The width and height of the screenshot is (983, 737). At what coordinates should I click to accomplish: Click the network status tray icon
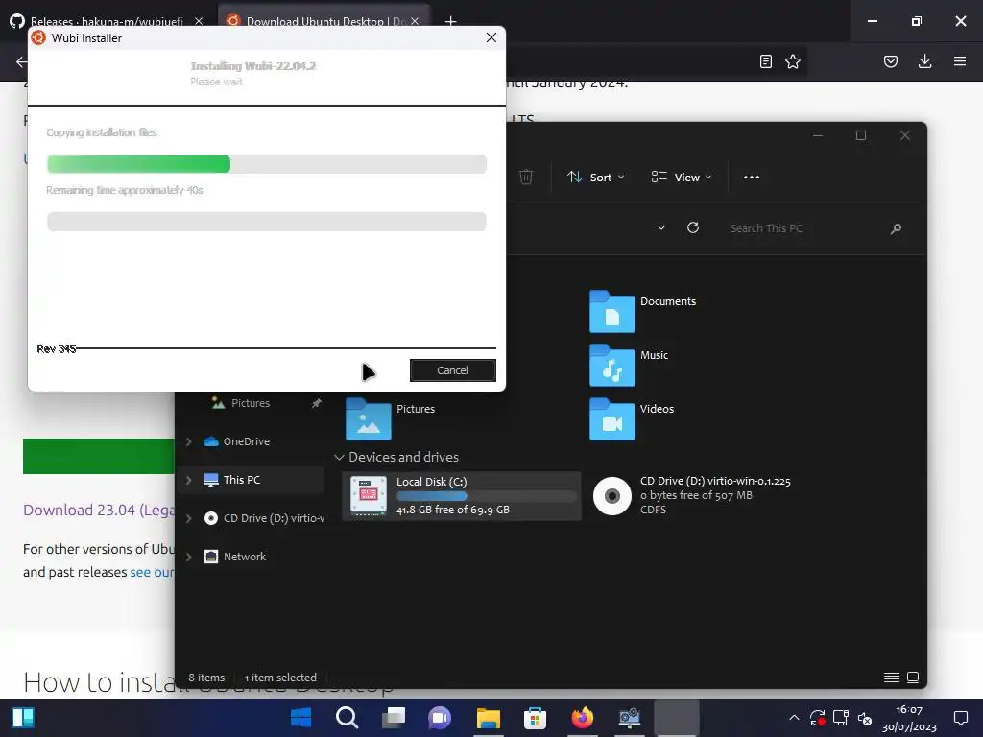841,718
